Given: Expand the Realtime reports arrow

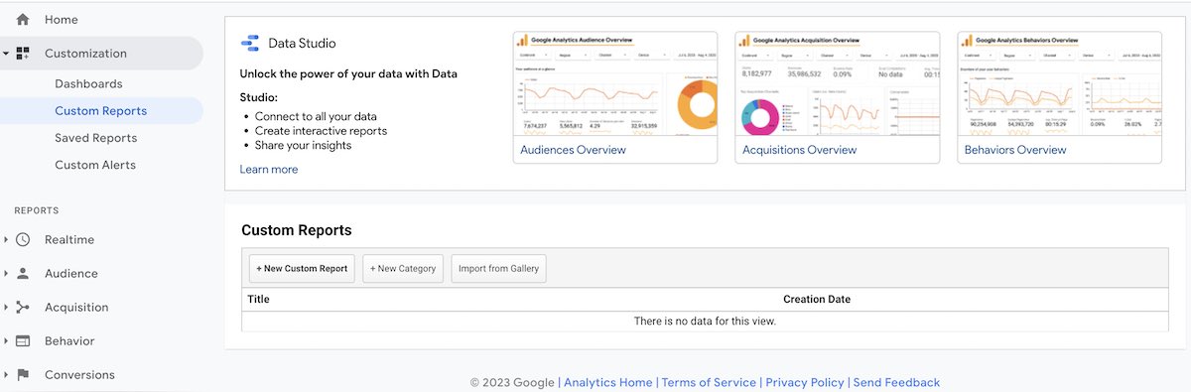Looking at the screenshot, I should coord(6,240).
